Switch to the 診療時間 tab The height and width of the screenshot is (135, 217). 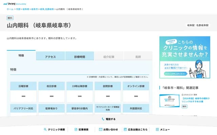[x=80, y=57]
